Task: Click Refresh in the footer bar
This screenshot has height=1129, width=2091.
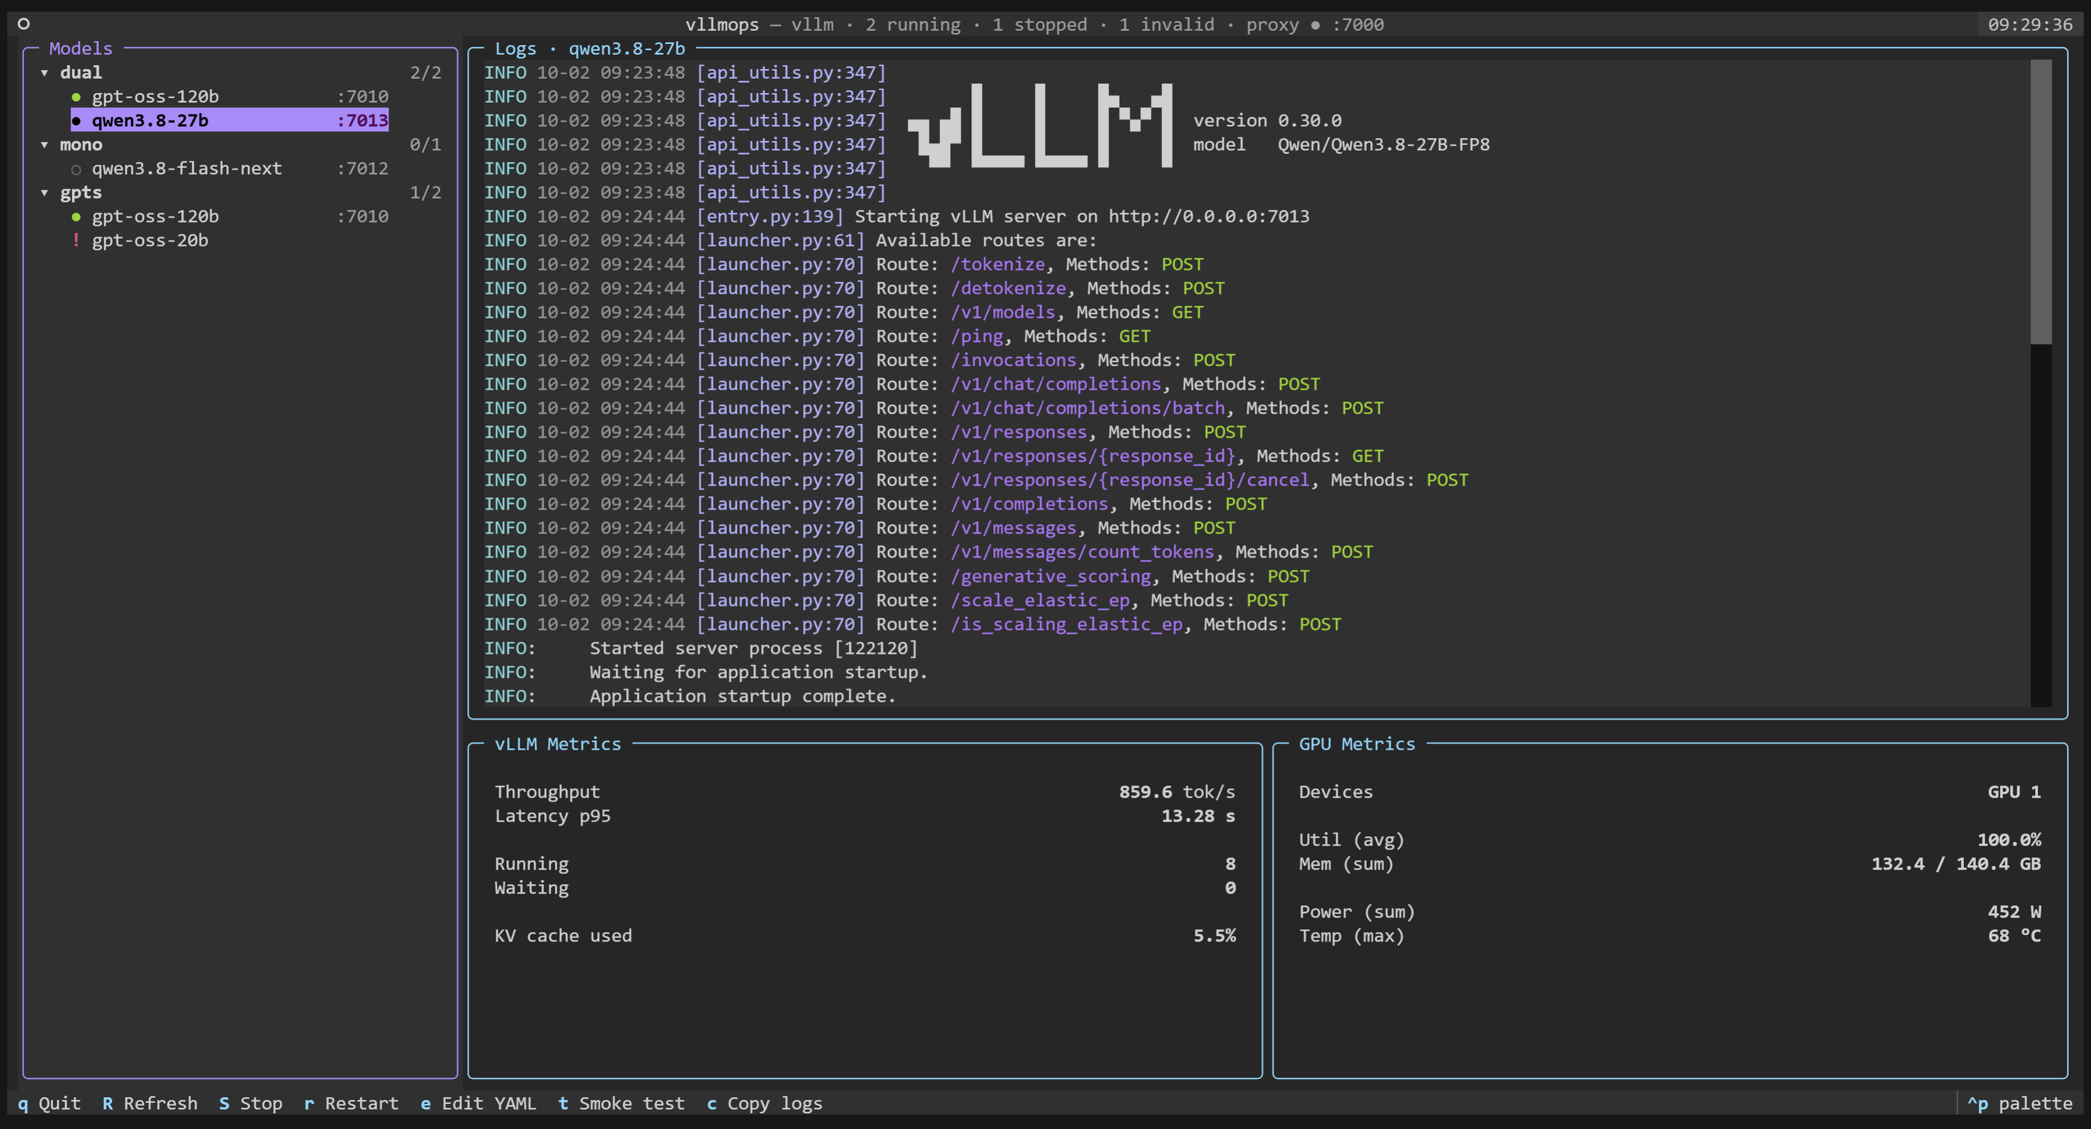Action: pos(150,1104)
